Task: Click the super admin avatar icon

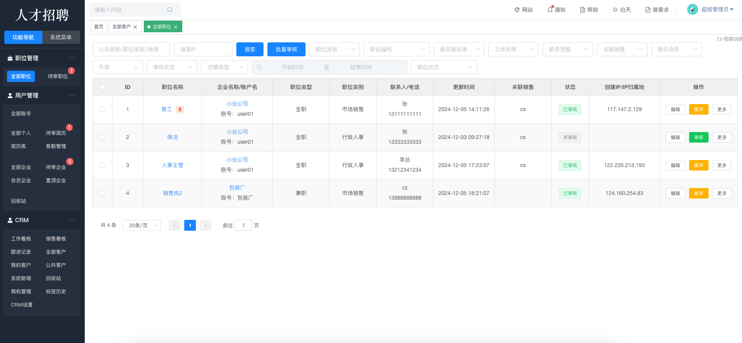Action: tap(693, 9)
